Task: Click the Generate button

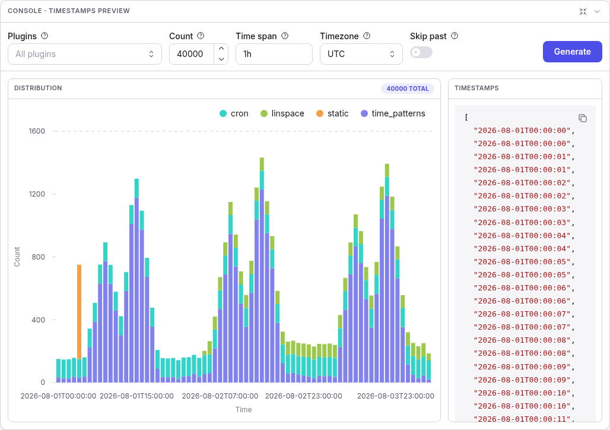Action: (x=572, y=52)
